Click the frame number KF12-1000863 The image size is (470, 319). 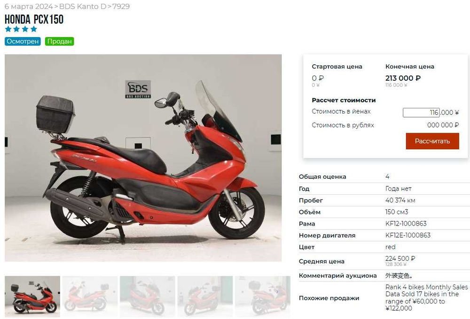coord(406,224)
